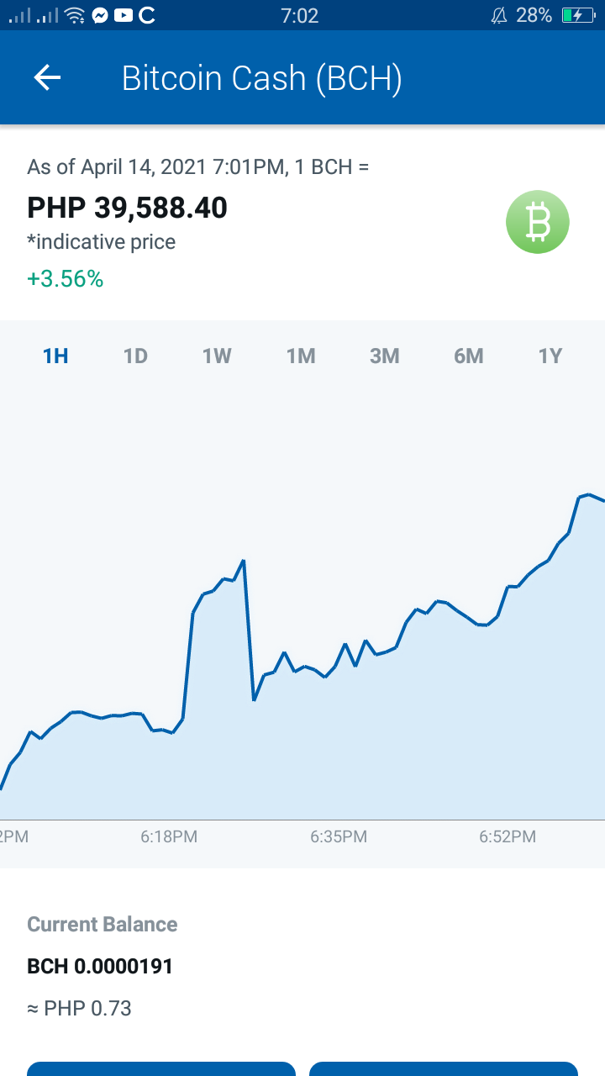Open the Messenger notification icon

pos(100,15)
